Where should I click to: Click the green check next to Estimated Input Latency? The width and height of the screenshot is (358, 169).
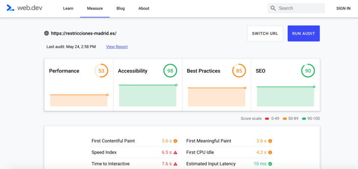click(270, 164)
